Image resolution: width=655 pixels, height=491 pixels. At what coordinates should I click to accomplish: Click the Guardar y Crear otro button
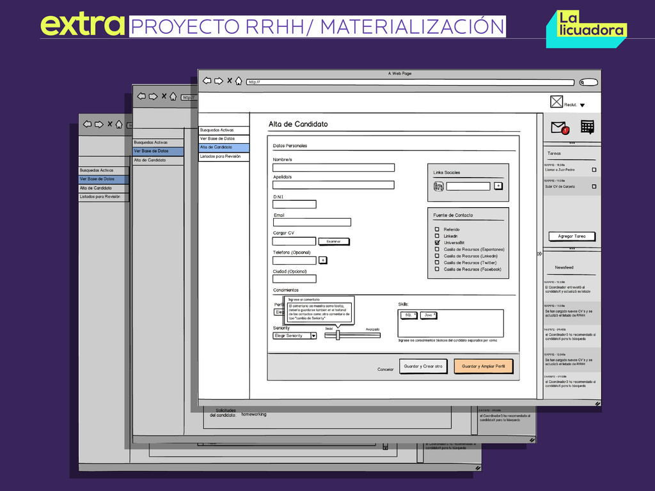coord(423,366)
